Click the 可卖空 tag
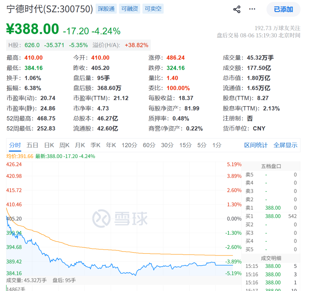The image size is (315, 291). pos(153,9)
